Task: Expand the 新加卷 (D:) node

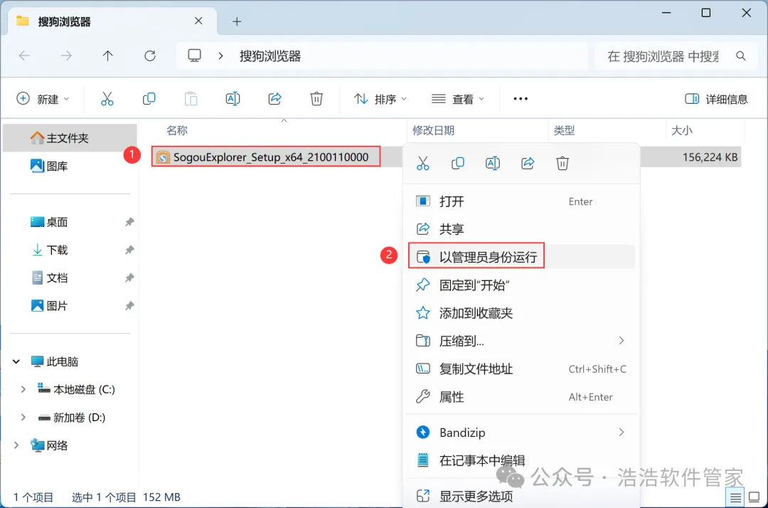Action: [x=23, y=418]
